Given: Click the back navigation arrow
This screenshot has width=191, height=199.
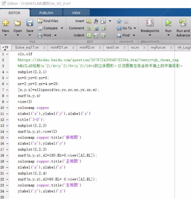Looking at the screenshot, I should pos(119,21).
